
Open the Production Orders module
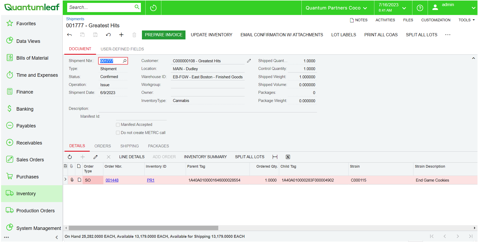(35, 211)
